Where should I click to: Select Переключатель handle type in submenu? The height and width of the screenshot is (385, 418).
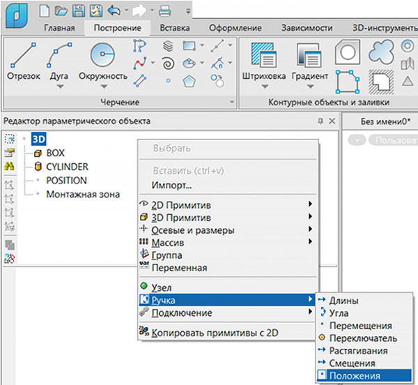(x=364, y=338)
